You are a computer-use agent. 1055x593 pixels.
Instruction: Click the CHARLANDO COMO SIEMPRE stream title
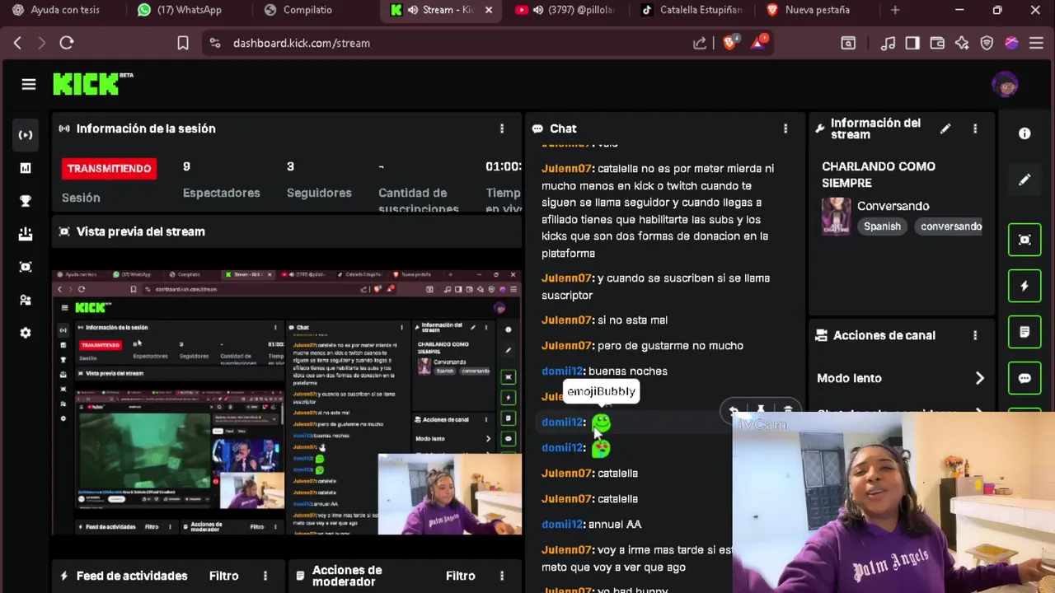click(x=879, y=175)
